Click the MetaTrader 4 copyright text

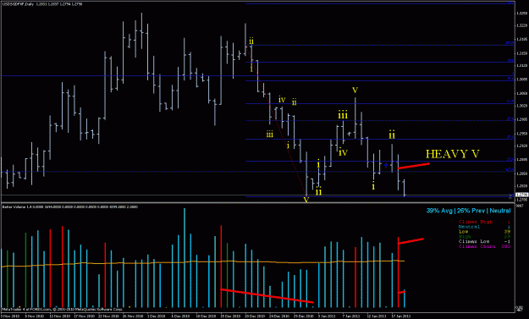tap(63, 309)
